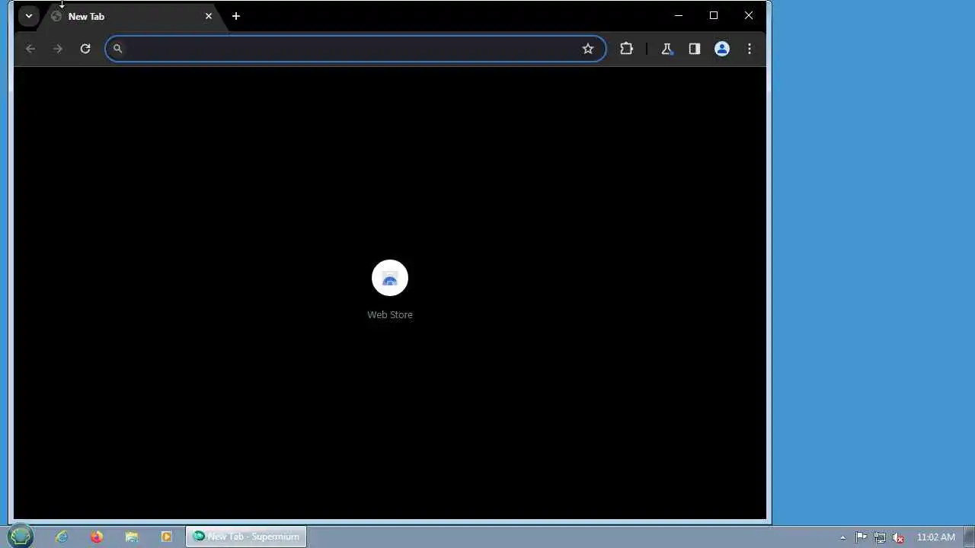Open the Extensions puzzle menu
The height and width of the screenshot is (548, 975).
[x=626, y=49]
